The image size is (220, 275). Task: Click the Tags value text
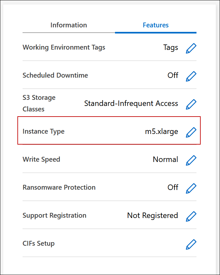pos(170,48)
